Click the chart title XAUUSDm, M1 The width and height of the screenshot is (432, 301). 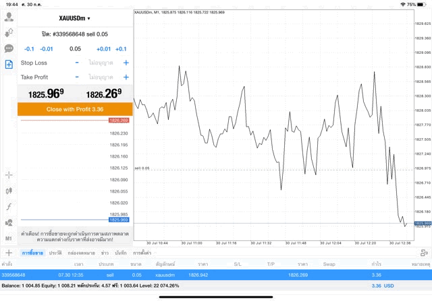[x=180, y=12]
